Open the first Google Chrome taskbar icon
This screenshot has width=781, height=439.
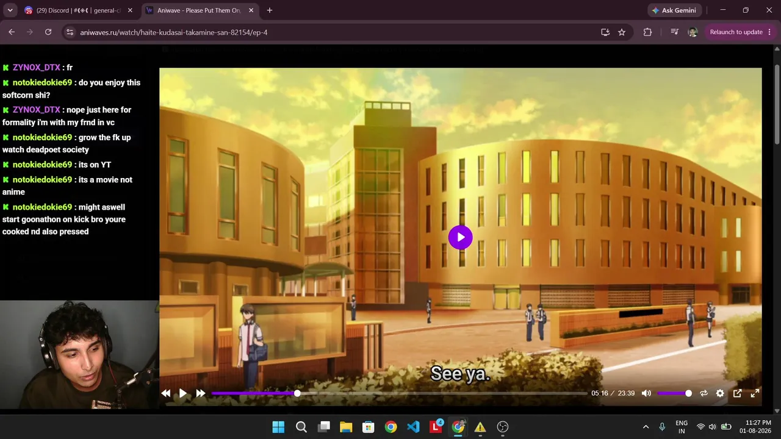[x=391, y=427]
